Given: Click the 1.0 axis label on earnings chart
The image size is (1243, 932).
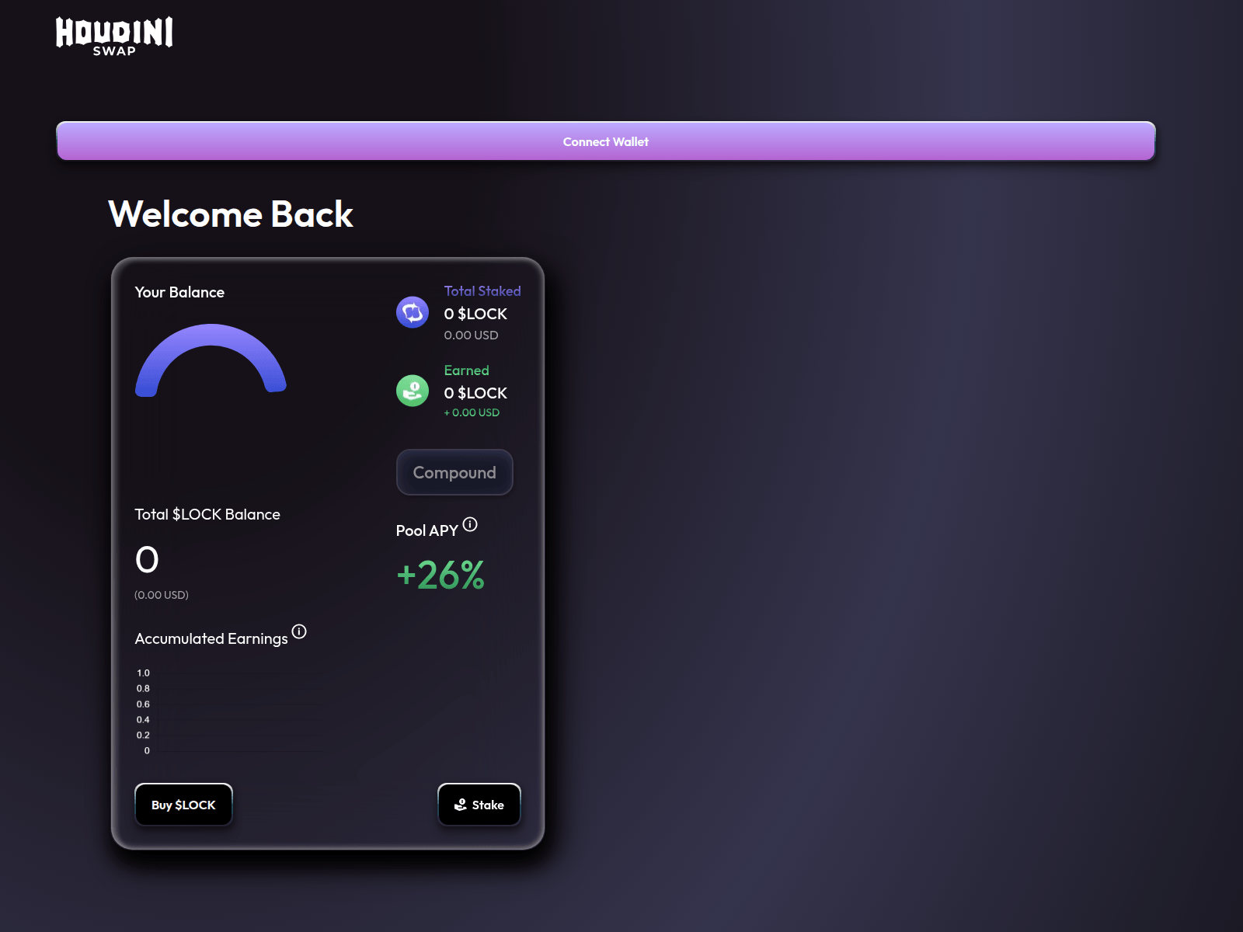Looking at the screenshot, I should coord(143,673).
